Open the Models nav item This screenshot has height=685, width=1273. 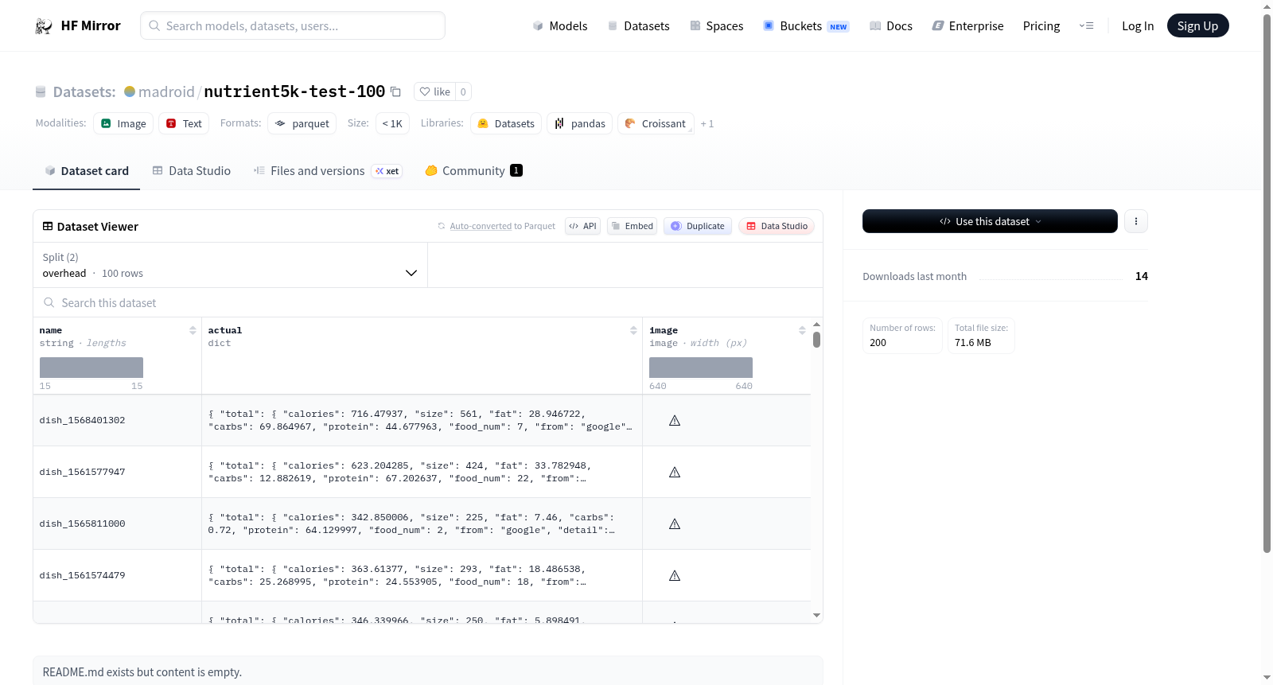click(x=560, y=26)
